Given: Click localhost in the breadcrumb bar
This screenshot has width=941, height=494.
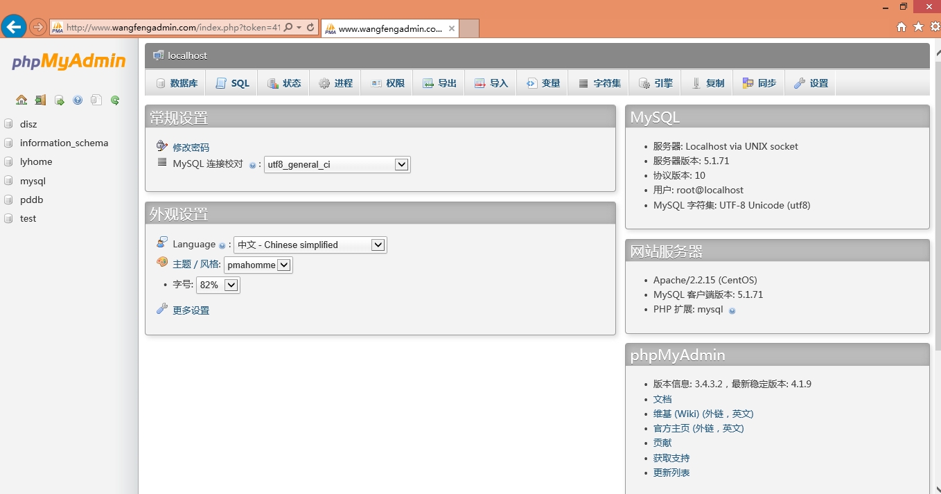Looking at the screenshot, I should coord(187,55).
